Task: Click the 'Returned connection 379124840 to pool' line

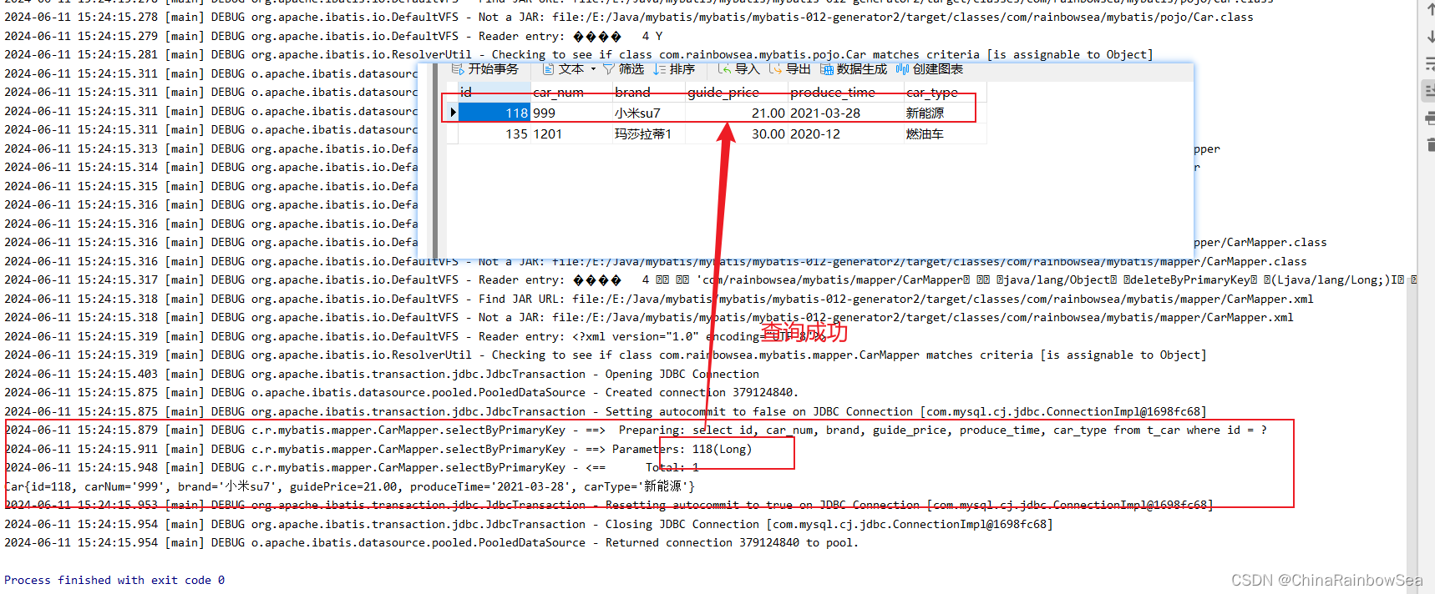Action: 432,542
